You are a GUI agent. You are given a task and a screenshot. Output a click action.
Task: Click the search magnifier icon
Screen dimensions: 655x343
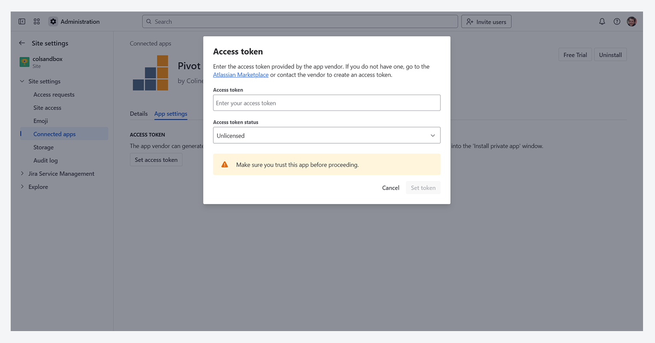(149, 21)
